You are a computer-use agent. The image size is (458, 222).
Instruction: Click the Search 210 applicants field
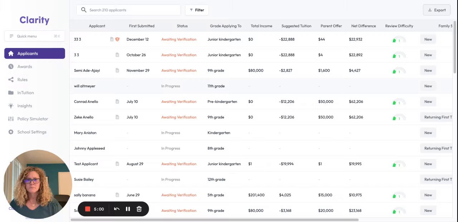132,10
